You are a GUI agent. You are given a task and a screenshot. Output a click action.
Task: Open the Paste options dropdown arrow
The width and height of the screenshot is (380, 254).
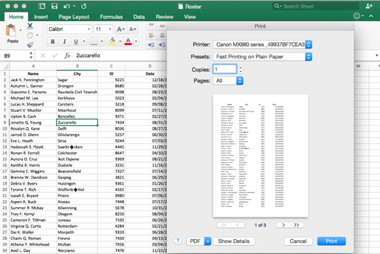(20, 31)
